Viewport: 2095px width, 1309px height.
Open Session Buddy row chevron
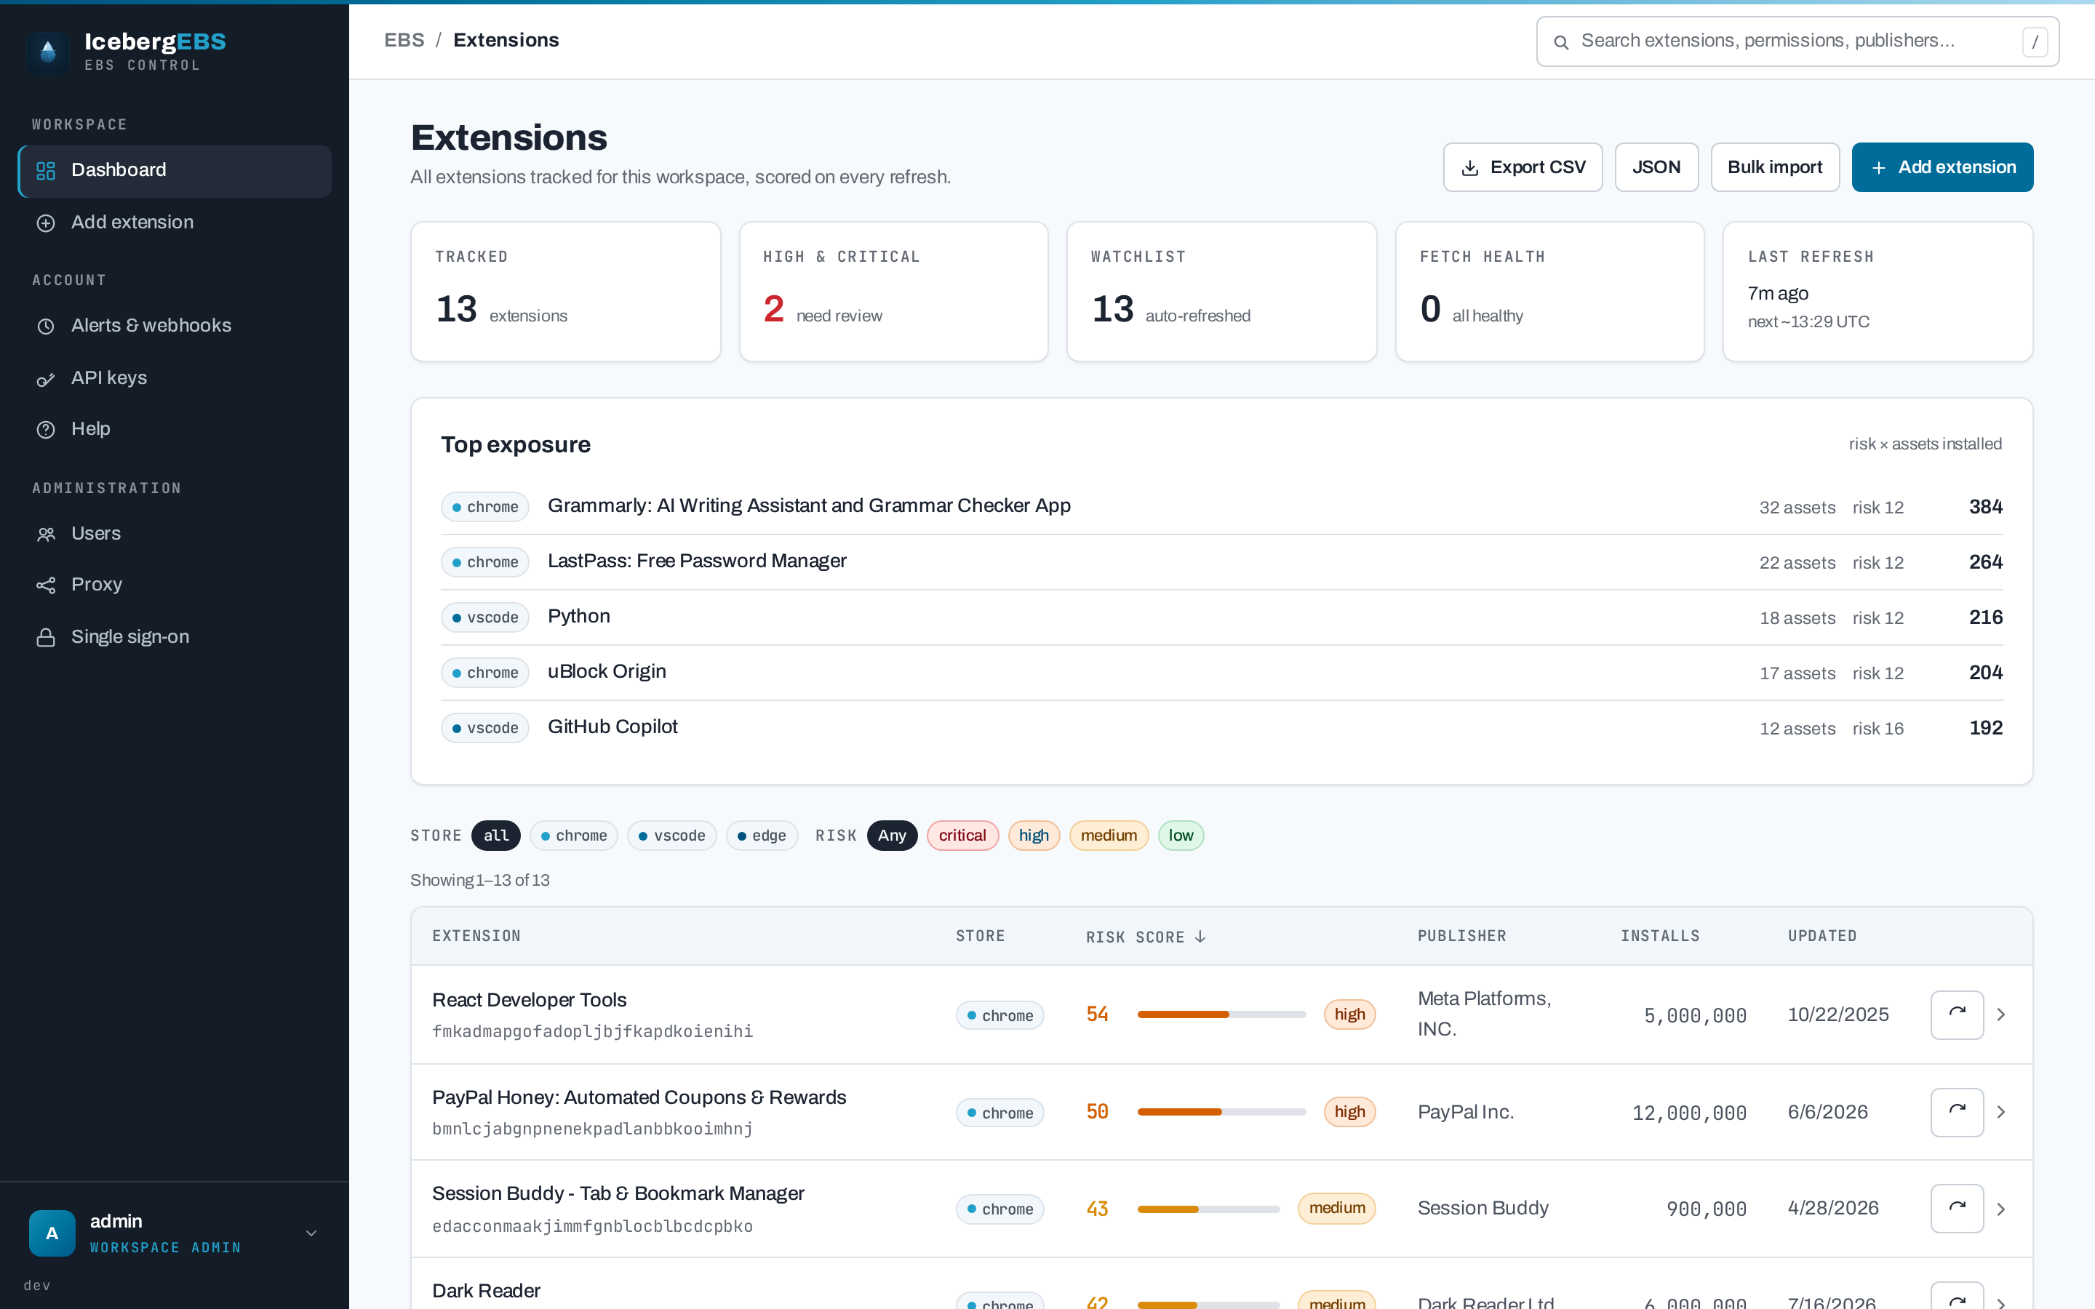2000,1209
